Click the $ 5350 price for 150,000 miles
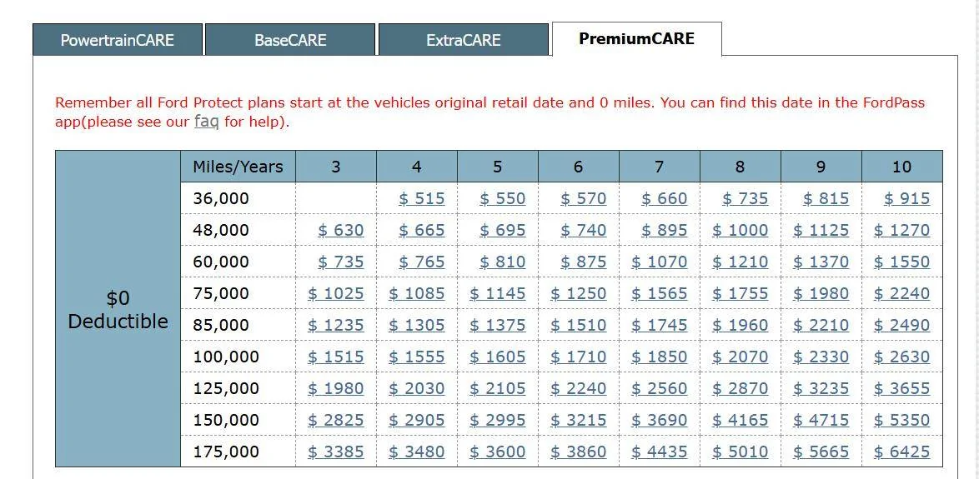979x479 pixels. 901,420
